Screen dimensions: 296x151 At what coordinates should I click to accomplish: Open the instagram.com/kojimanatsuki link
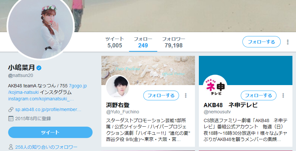point(41,99)
